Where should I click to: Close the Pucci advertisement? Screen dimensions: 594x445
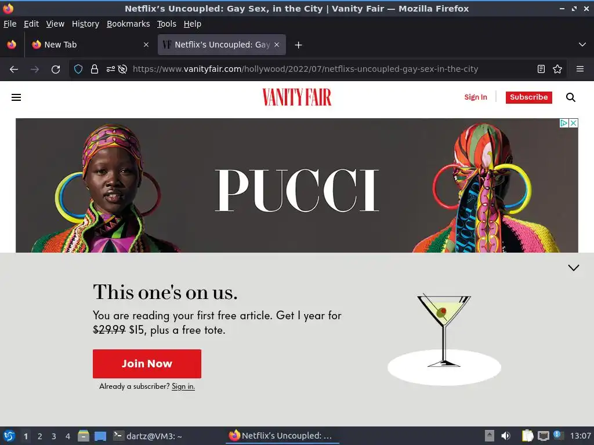point(574,123)
